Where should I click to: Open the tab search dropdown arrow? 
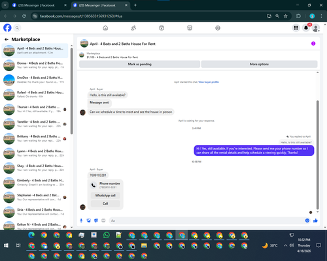[x=5, y=5]
